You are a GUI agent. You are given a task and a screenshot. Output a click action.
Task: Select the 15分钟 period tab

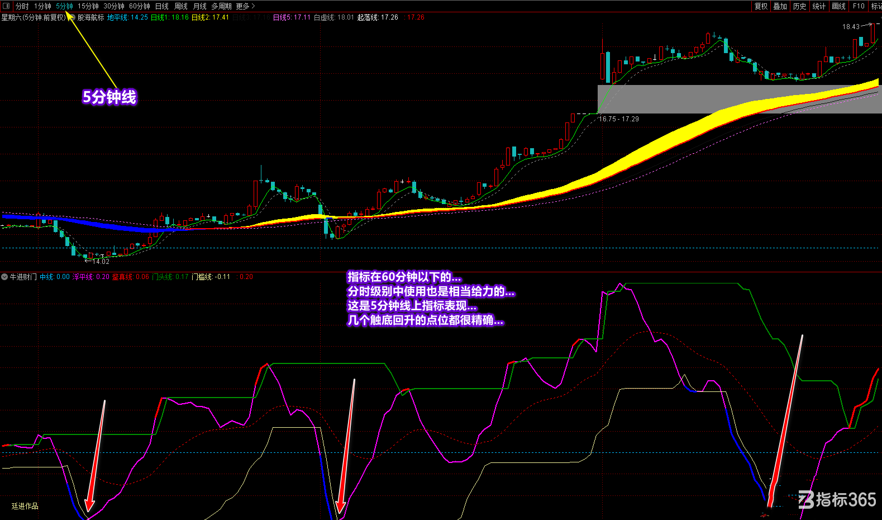tap(88, 6)
